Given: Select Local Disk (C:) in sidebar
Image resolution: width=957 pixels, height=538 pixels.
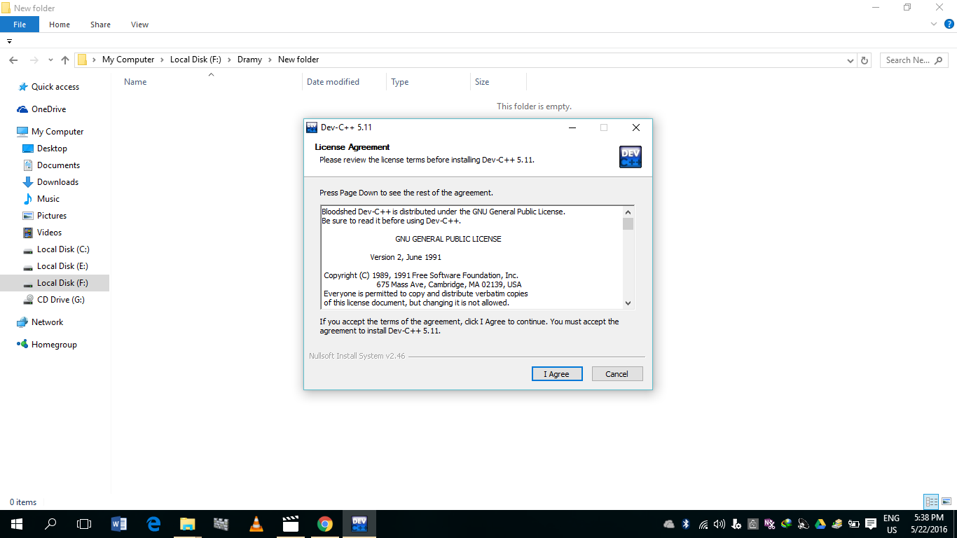Looking at the screenshot, I should pyautogui.click(x=63, y=249).
